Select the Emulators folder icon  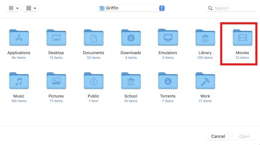pos(168,37)
